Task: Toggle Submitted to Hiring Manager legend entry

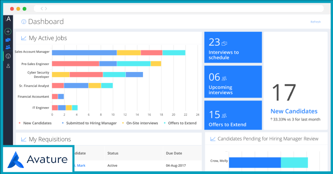Action: 89,123
